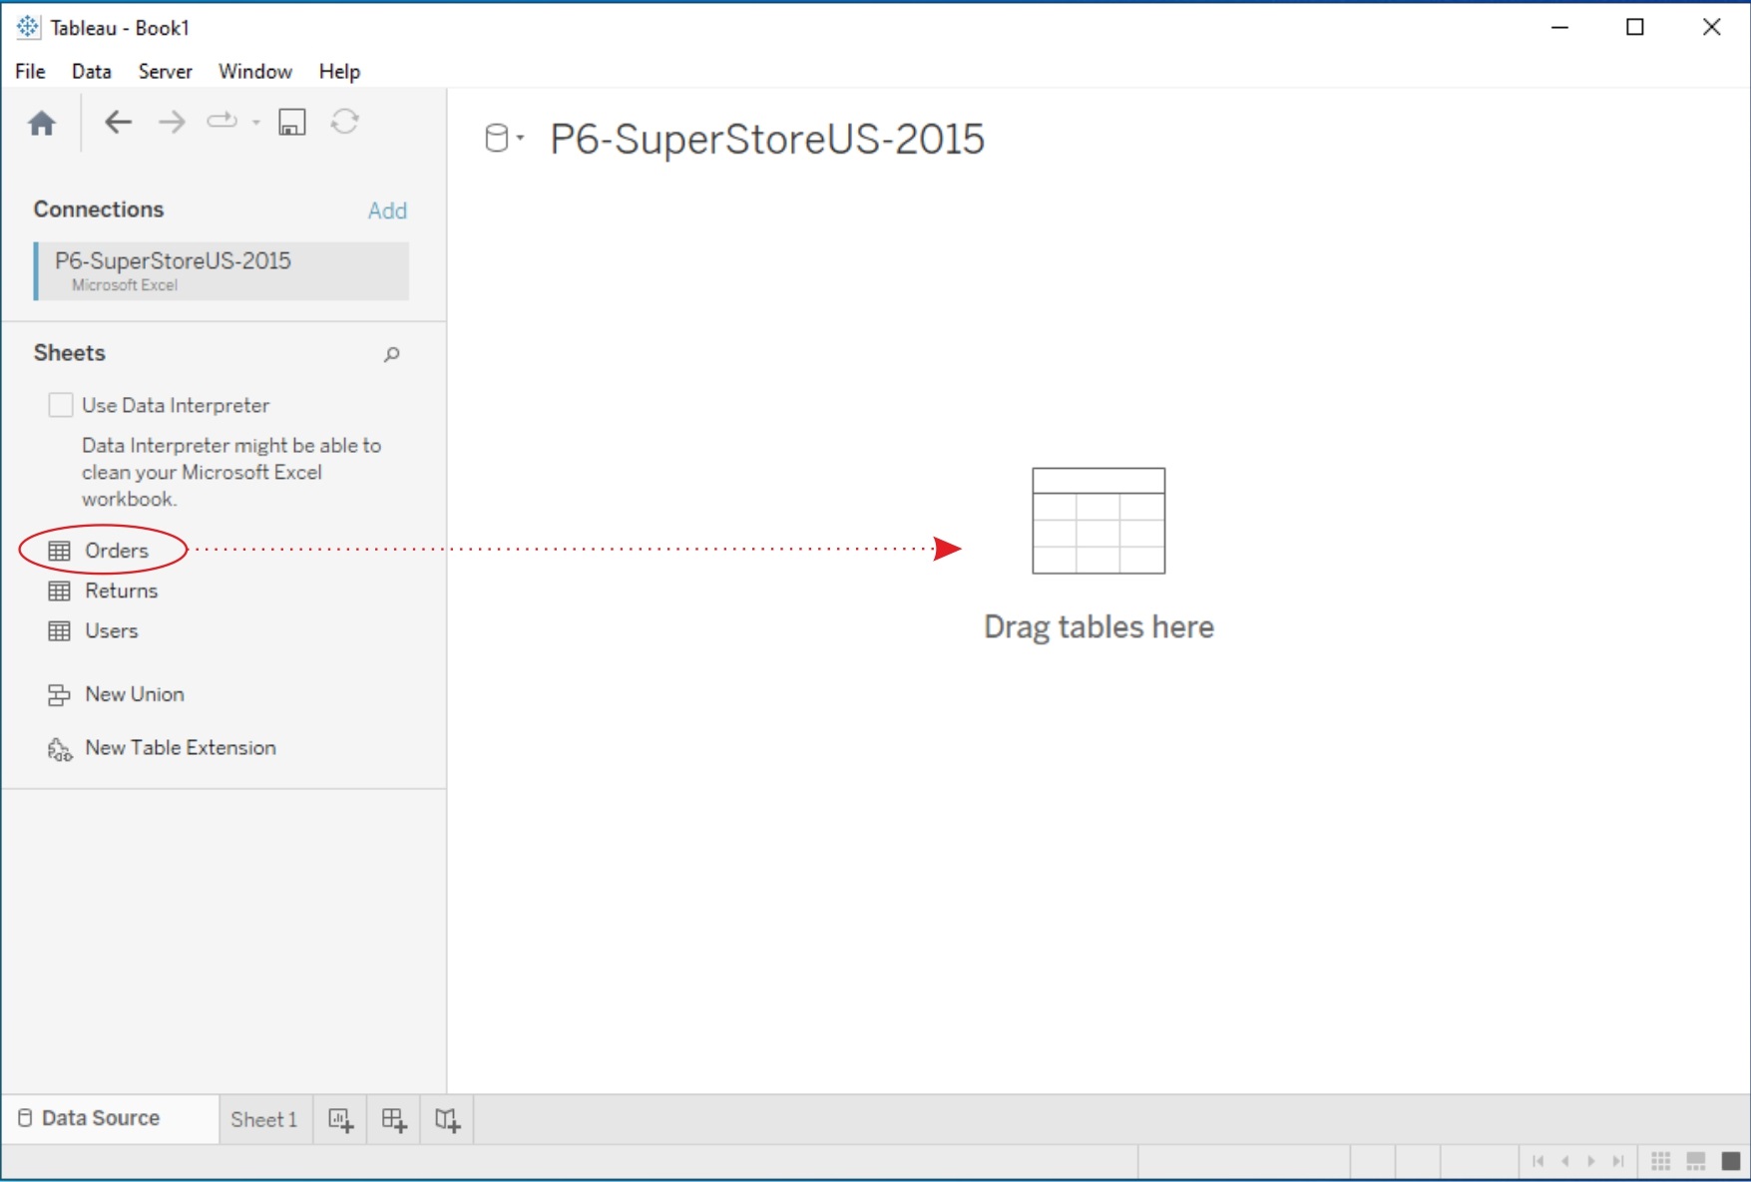
Task: Click the Returns table grid icon
Action: (x=60, y=591)
